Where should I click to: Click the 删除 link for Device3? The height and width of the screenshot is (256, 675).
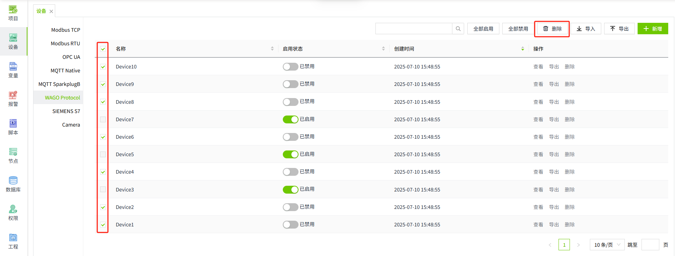[570, 190]
